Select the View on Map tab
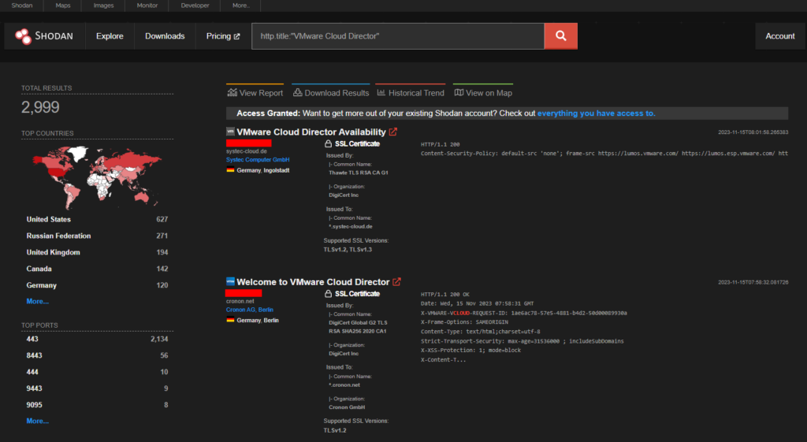This screenshot has width=807, height=442. [483, 91]
